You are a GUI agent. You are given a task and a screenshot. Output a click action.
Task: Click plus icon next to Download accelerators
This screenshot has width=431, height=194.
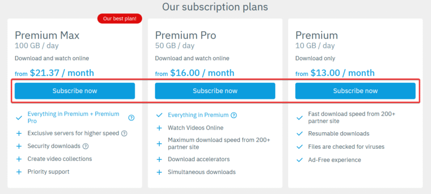tap(159, 159)
